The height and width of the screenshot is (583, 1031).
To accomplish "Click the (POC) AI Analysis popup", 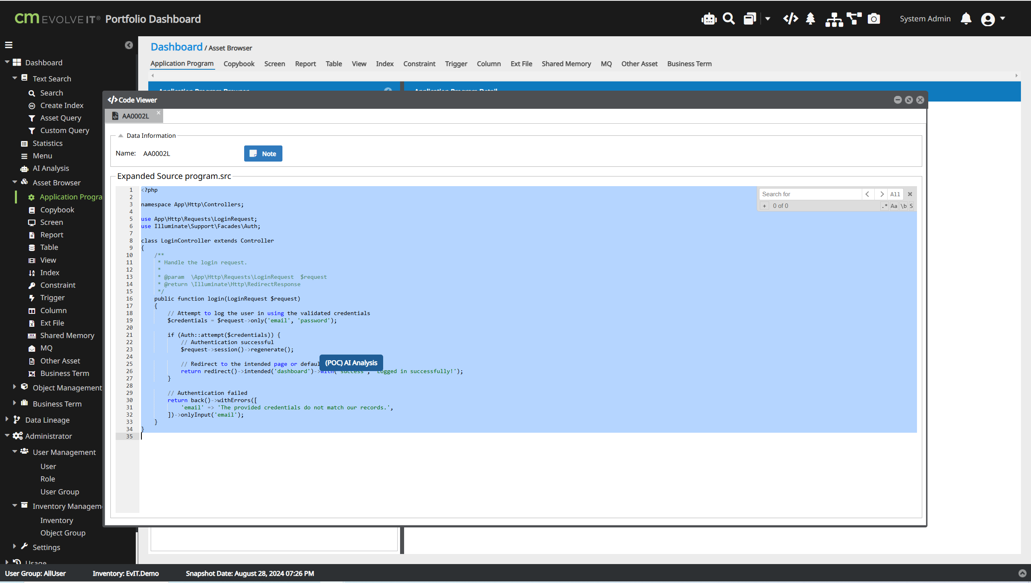I will click(351, 363).
